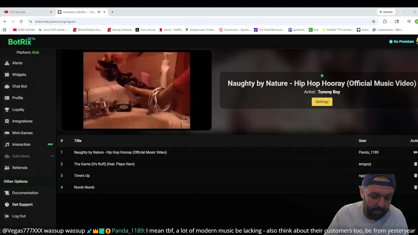Open Sub-Users in the sidebar
418x235 pixels.
tap(21, 156)
